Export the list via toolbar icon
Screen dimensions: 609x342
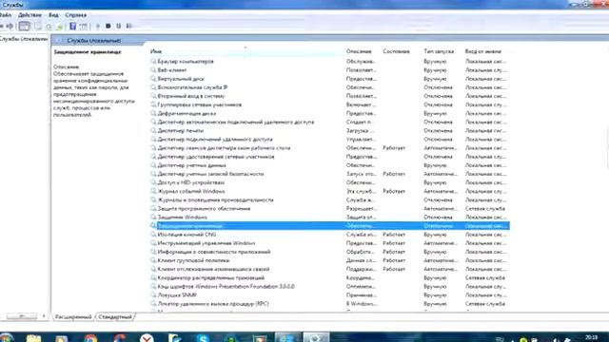point(59,27)
